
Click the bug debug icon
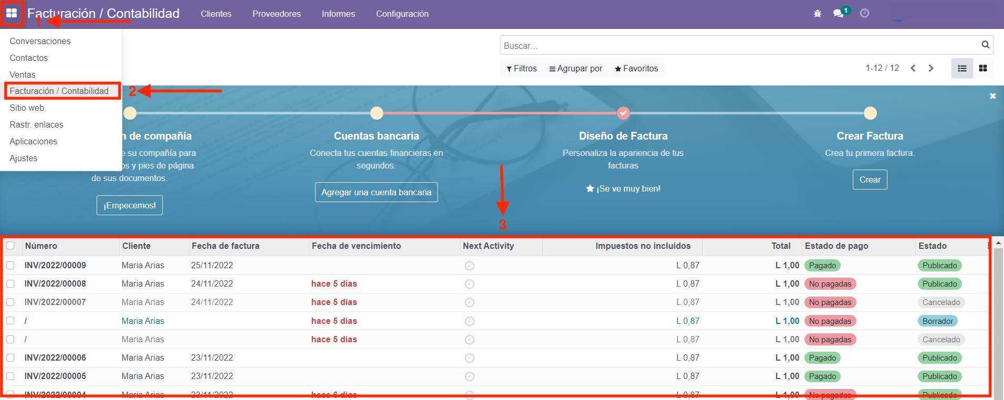click(818, 14)
